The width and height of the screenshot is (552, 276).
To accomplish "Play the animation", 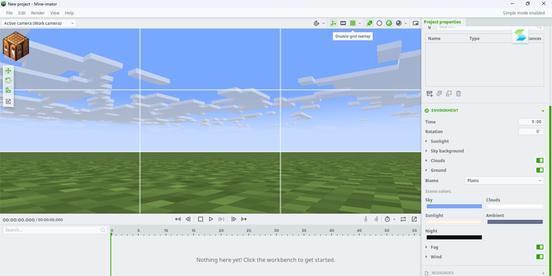I will point(211,219).
